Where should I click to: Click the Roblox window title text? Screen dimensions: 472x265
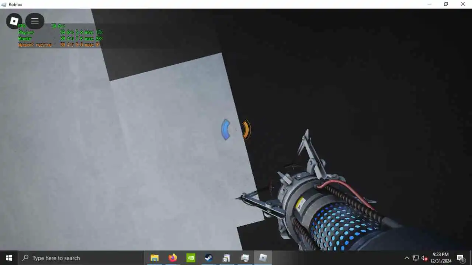click(x=15, y=4)
